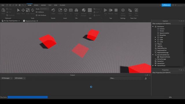Collapse the Workspace tree node
Image resolution: width=185 pixels, height=104 pixels.
click(x=153, y=27)
